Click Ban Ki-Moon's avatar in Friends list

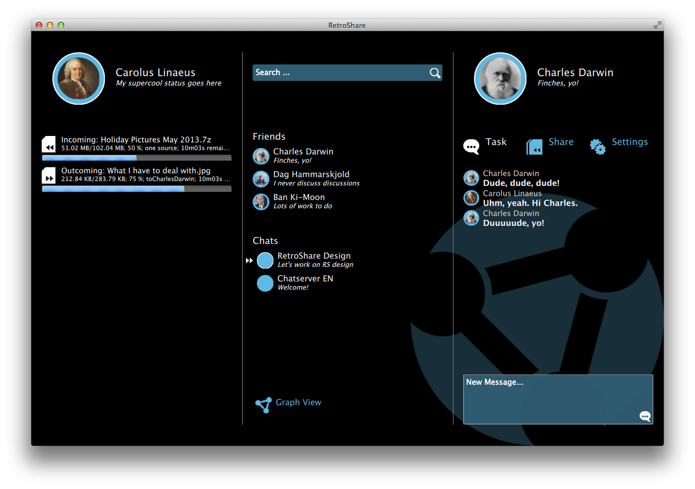261,202
